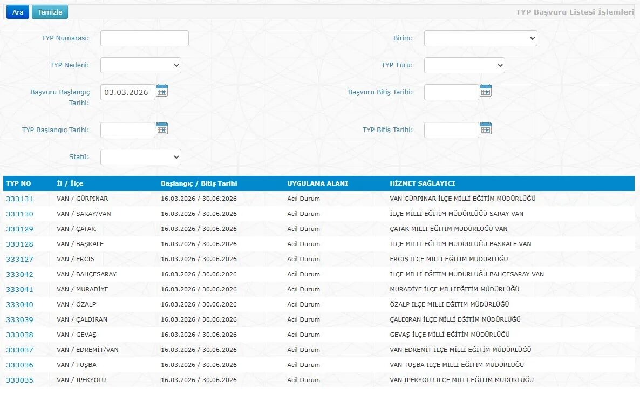Open calendar picker for Başvuru Bitiş Tarihi
640x395 pixels.
pos(486,91)
